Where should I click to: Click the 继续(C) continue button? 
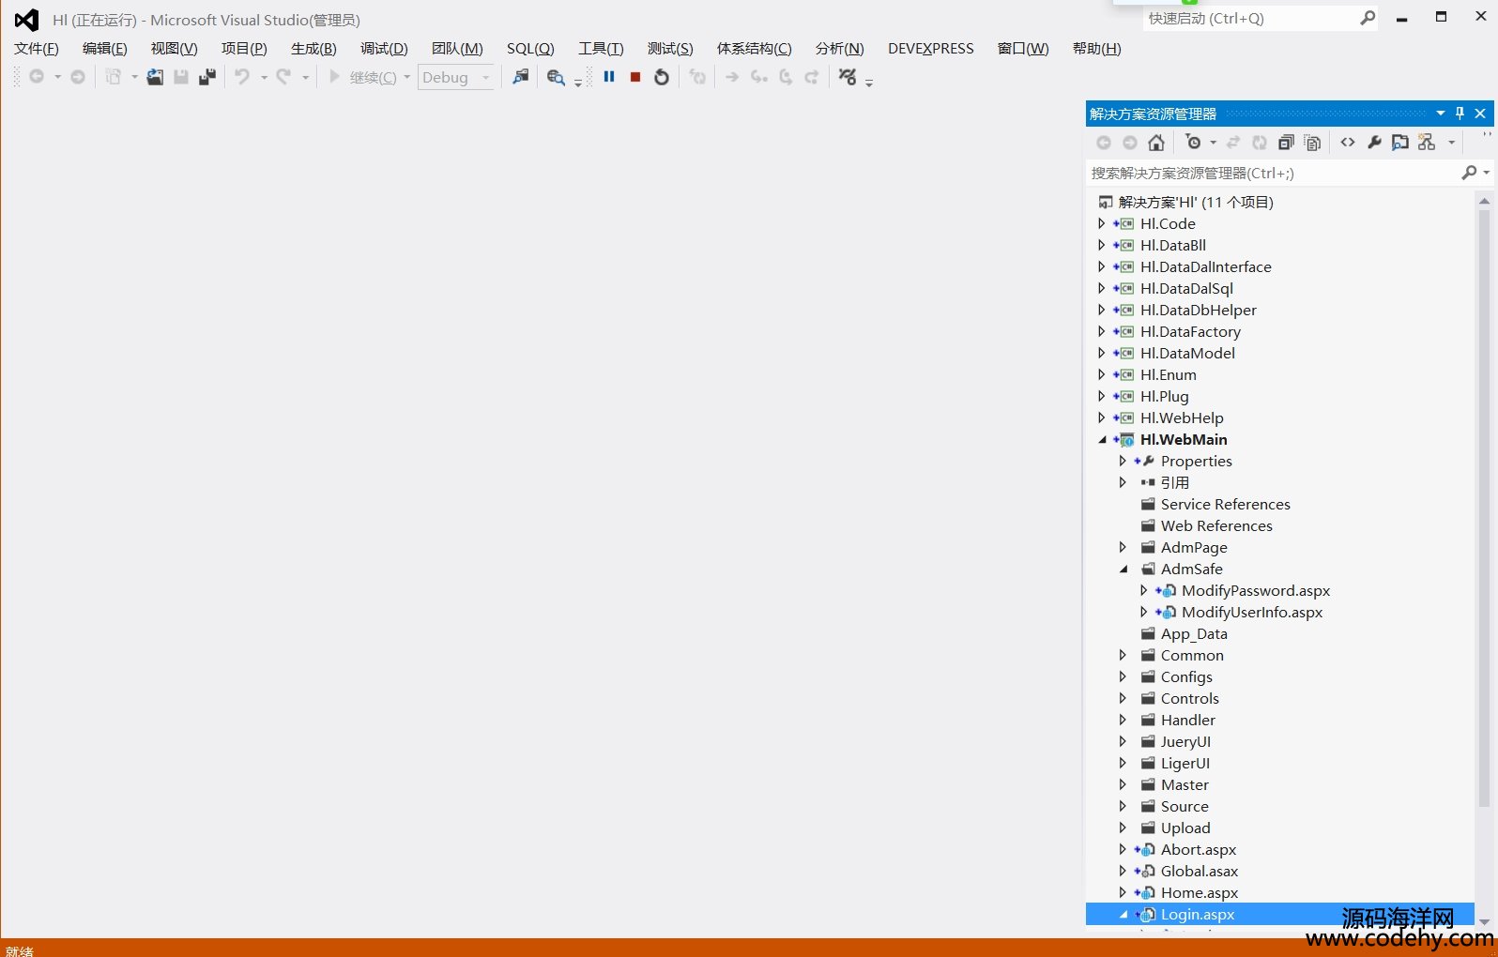pyautogui.click(x=362, y=77)
